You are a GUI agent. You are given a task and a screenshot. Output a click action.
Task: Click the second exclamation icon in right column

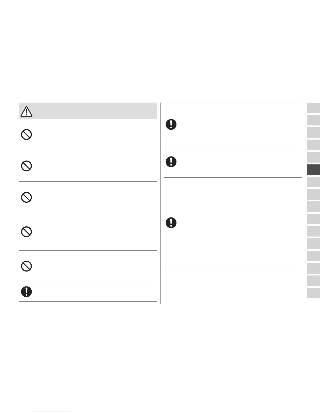pyautogui.click(x=171, y=162)
